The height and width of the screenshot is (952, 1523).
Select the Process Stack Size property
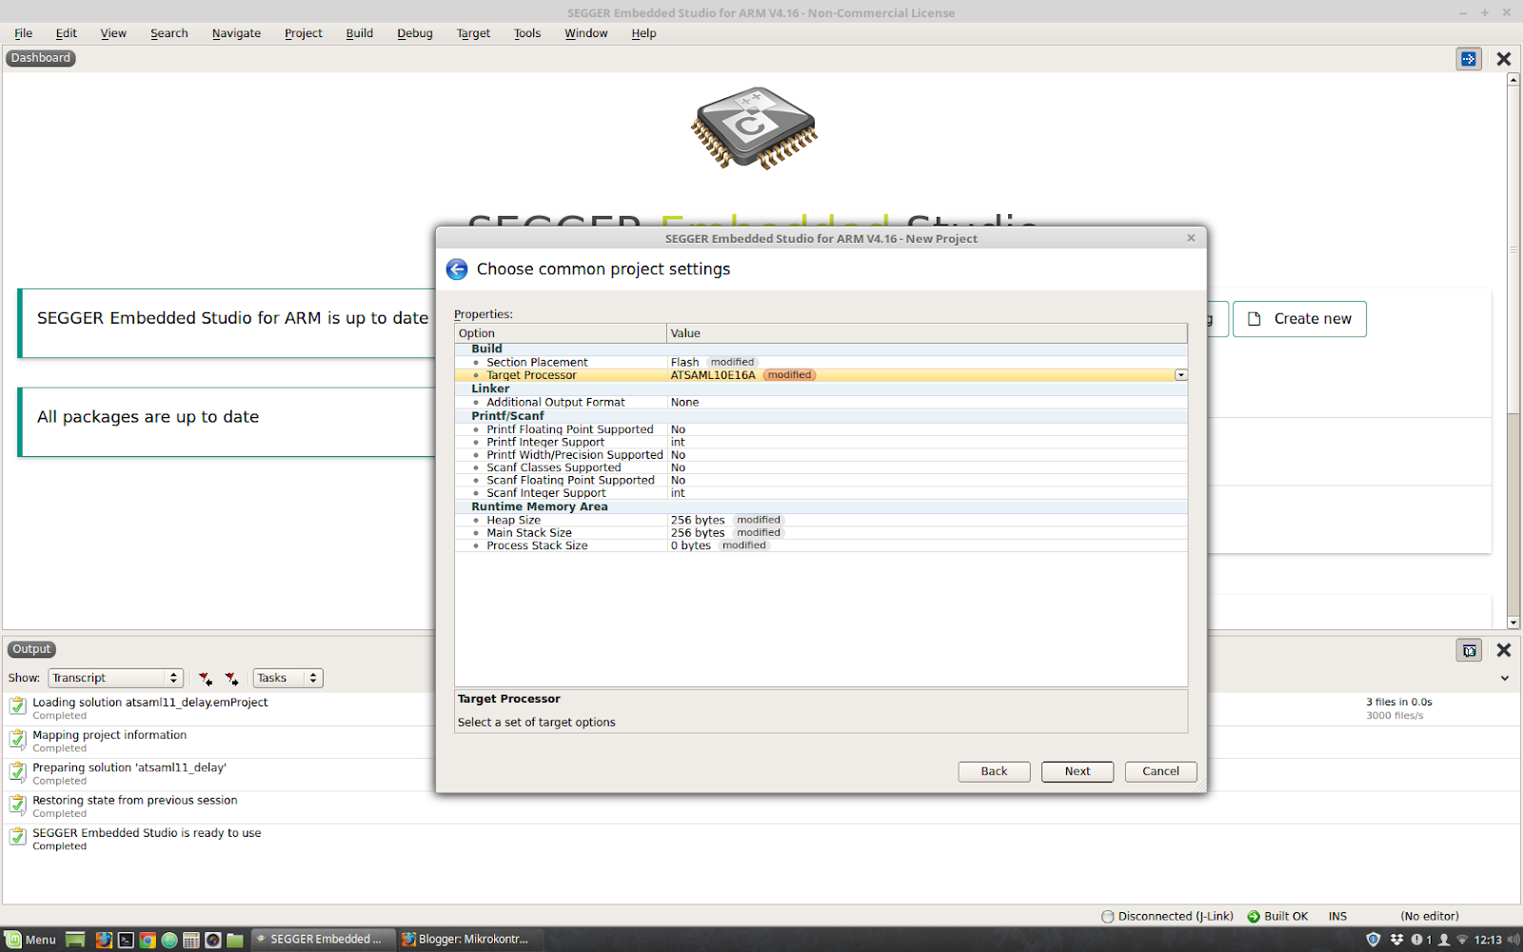[821, 545]
